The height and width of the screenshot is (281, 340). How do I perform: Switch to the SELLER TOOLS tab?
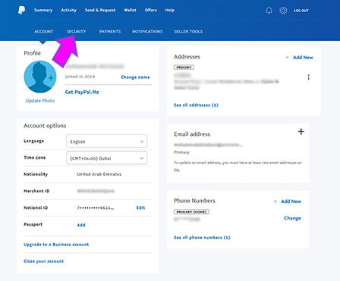tap(188, 31)
